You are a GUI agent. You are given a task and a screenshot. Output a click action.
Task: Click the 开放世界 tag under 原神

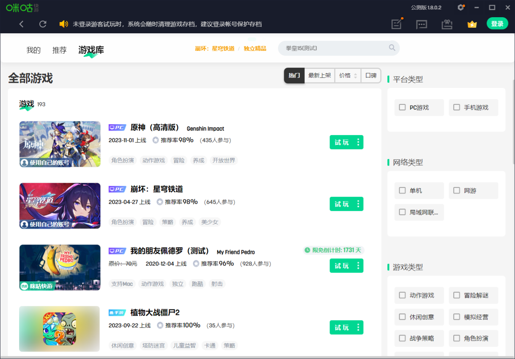point(224,160)
